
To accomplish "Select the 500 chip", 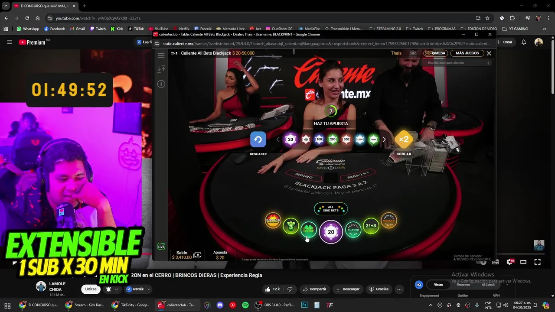I will (x=346, y=140).
